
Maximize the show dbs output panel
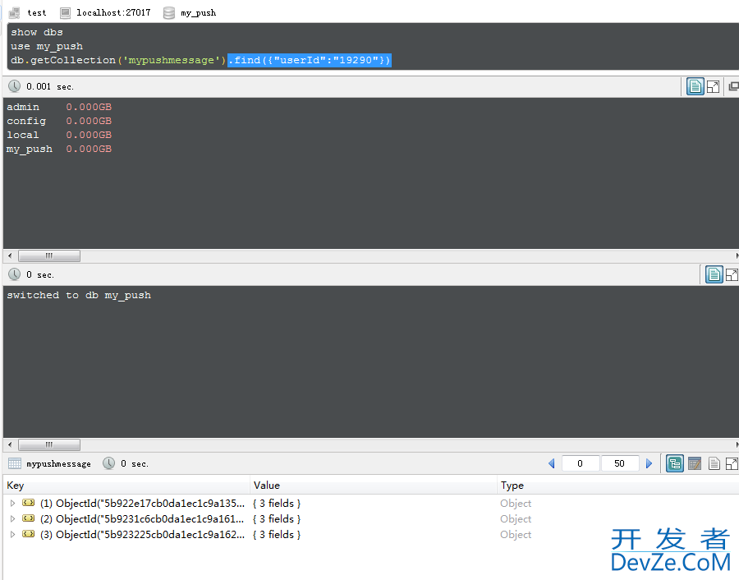point(713,86)
